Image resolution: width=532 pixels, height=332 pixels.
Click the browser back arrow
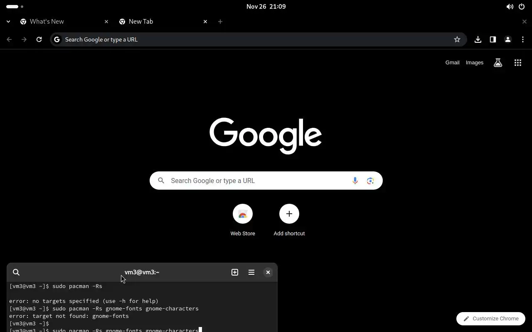pyautogui.click(x=9, y=39)
